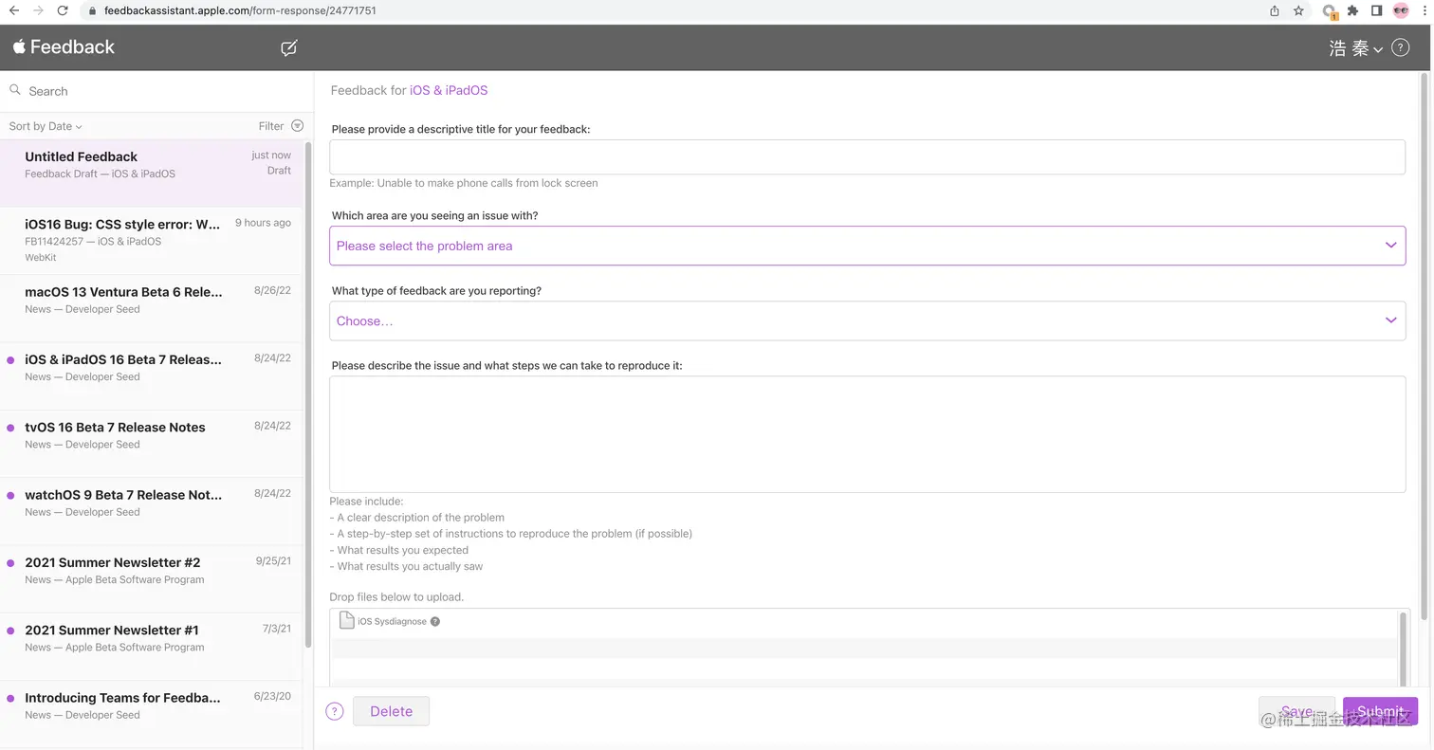Click the Apple Feedback logo

(64, 46)
